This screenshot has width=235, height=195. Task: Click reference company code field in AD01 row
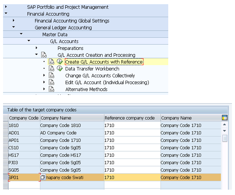point(132,133)
